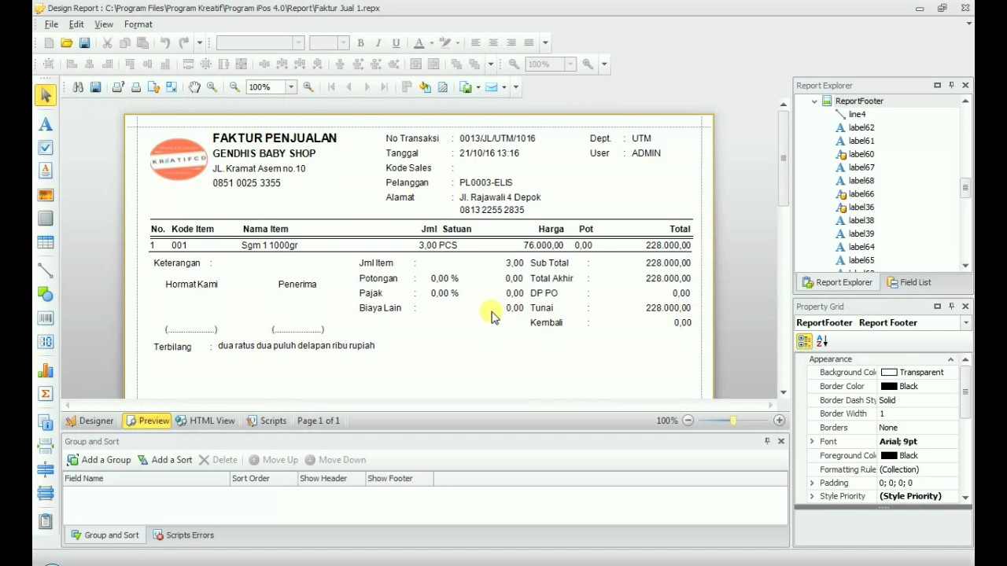This screenshot has height=566, width=1007.
Task: Toggle center text alignment button
Action: [493, 43]
